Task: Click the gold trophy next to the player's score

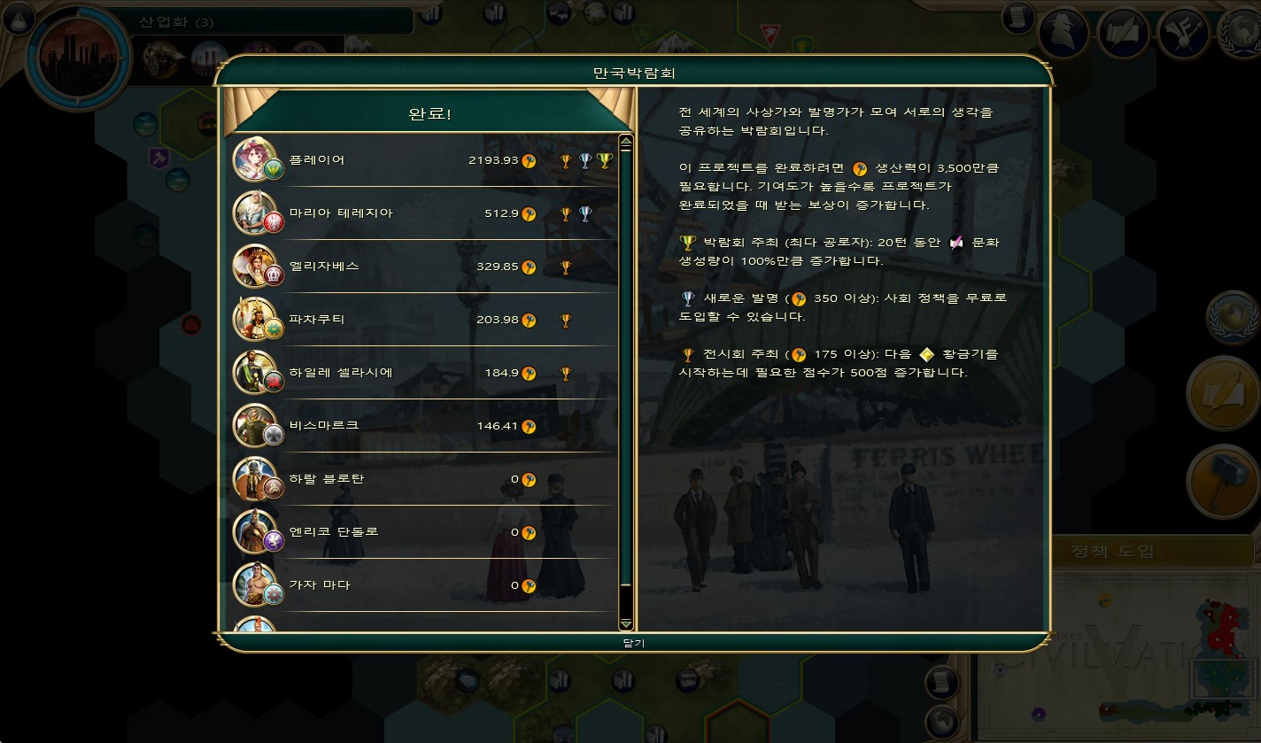Action: point(605,160)
